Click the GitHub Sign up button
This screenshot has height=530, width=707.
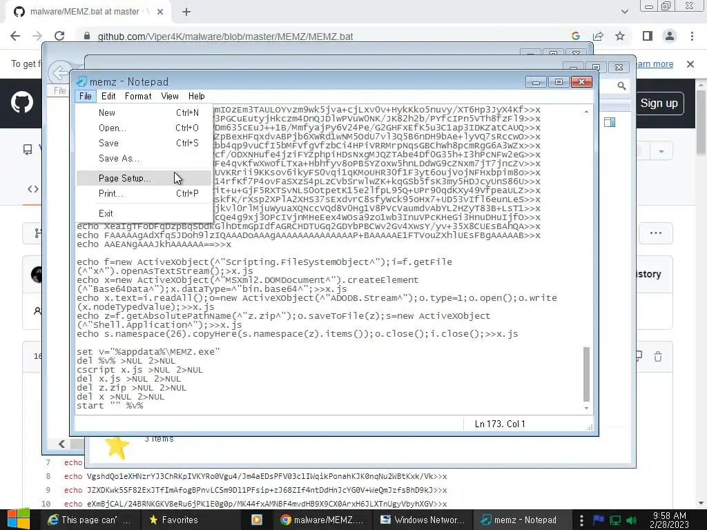[659, 104]
